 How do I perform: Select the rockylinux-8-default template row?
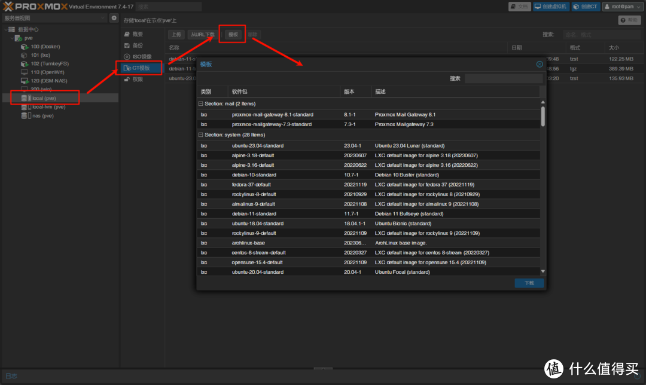click(x=368, y=194)
